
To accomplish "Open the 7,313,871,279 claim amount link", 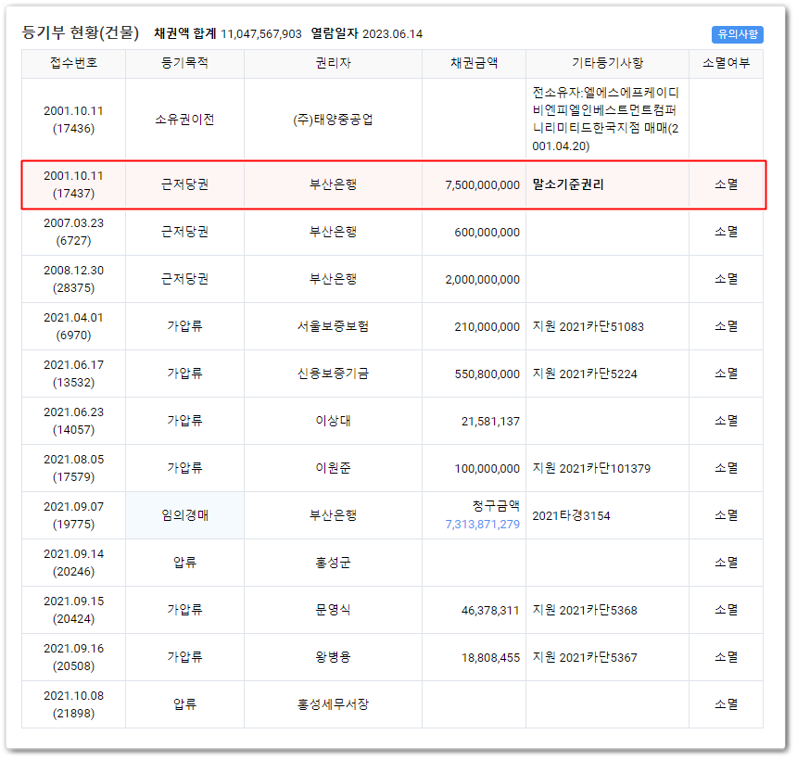I will click(x=482, y=524).
